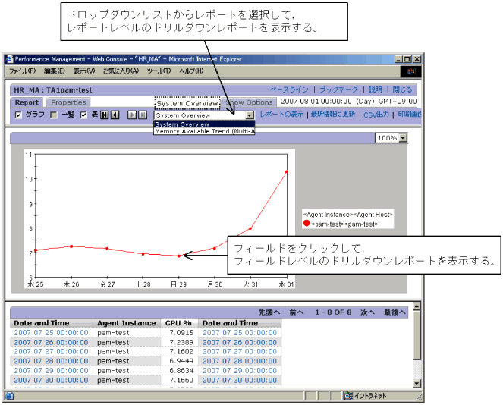503x405 pixels.
Task: Open the System Overview report dropdown
Action: pyautogui.click(x=250, y=115)
